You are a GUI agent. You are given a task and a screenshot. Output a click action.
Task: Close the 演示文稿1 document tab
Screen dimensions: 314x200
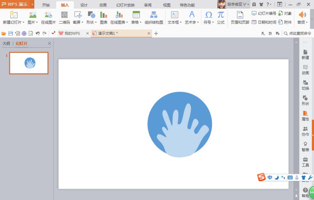coord(149,33)
